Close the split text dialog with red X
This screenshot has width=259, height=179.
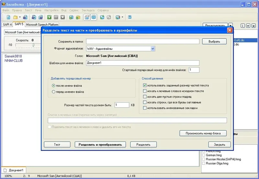(230, 30)
